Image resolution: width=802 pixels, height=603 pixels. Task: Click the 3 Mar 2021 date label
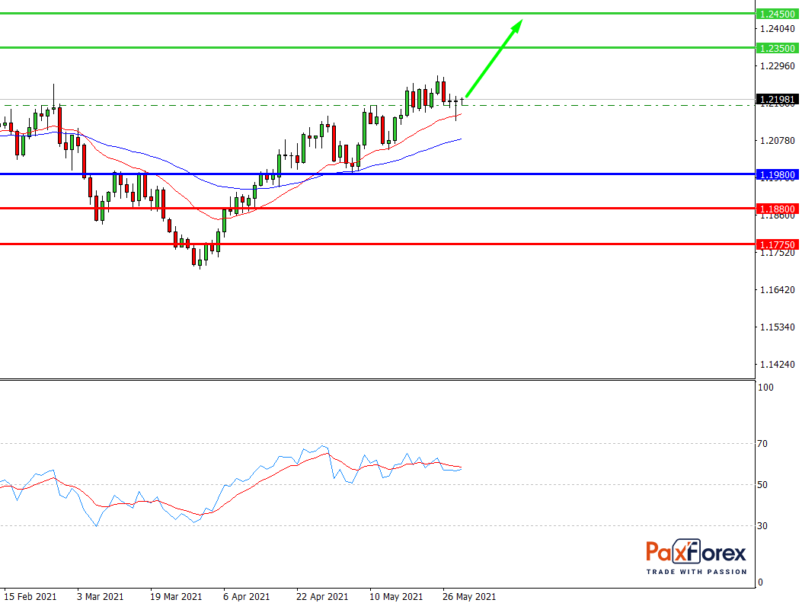(101, 596)
